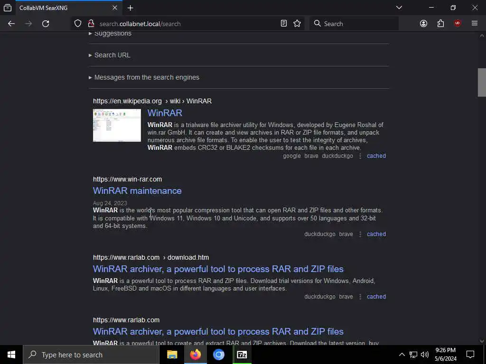Open a new browser tab

click(130, 8)
